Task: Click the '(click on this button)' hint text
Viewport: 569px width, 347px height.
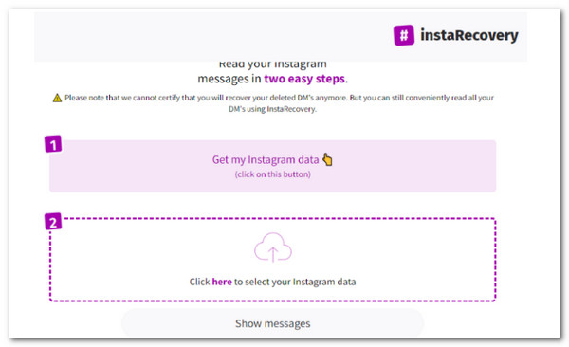Action: click(x=272, y=174)
